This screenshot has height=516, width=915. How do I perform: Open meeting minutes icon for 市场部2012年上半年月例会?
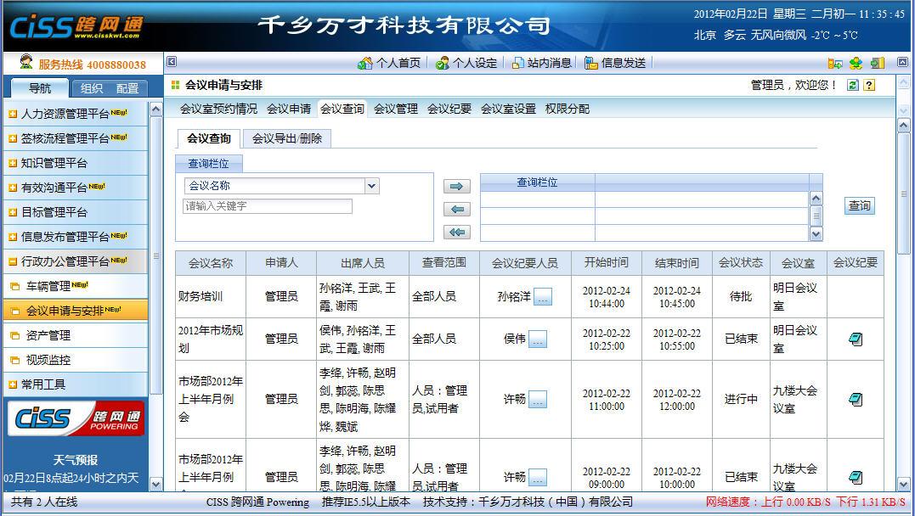(x=856, y=399)
